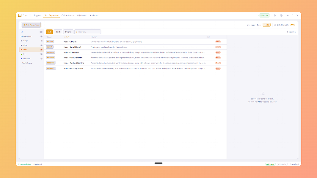Viewport: 317px width, 178px height.
Task: Click the nodenew trigger chip
Action: [x=51, y=53]
